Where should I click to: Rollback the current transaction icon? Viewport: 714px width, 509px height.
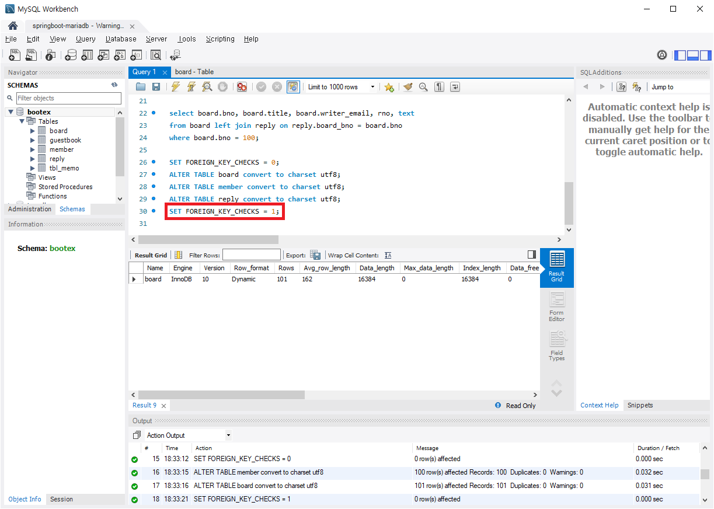(x=277, y=87)
